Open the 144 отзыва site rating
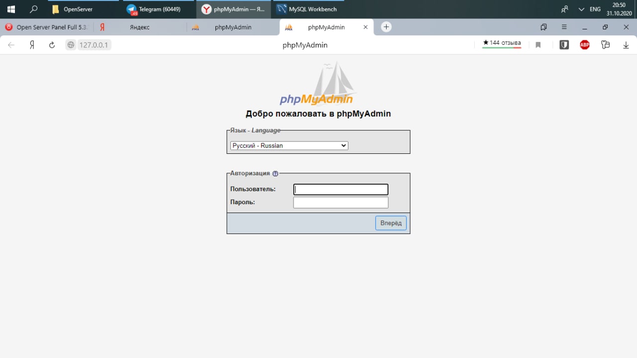 pos(502,43)
